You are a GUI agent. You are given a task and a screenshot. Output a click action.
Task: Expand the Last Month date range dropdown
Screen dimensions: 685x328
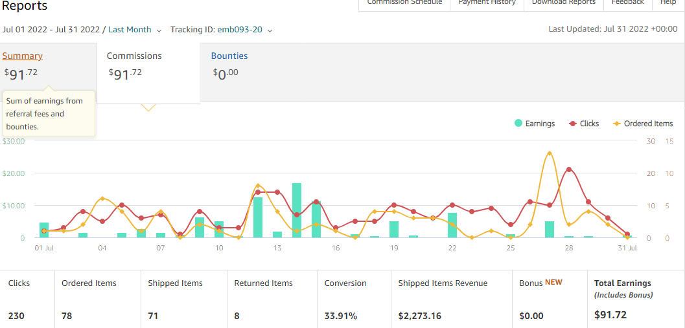pos(135,30)
